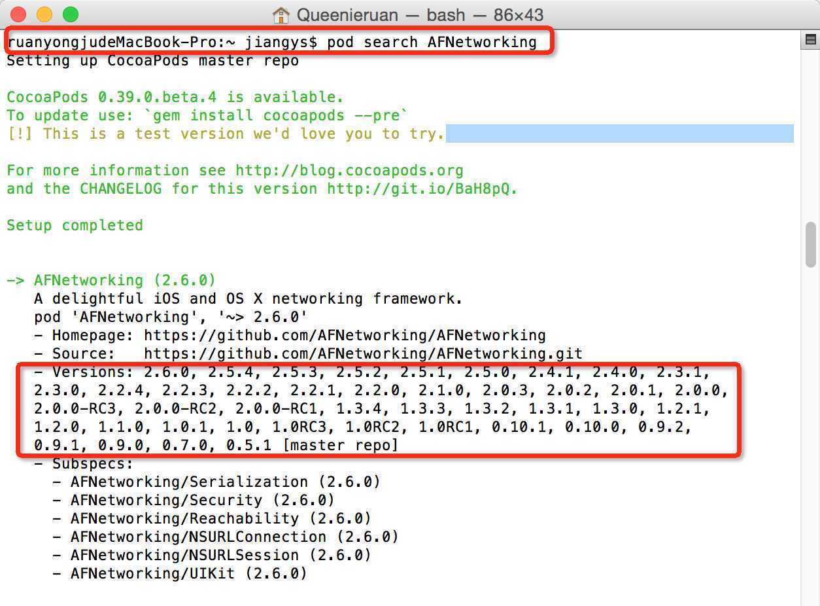Click the '[master repo]' text
820x606 pixels.
[x=341, y=446]
